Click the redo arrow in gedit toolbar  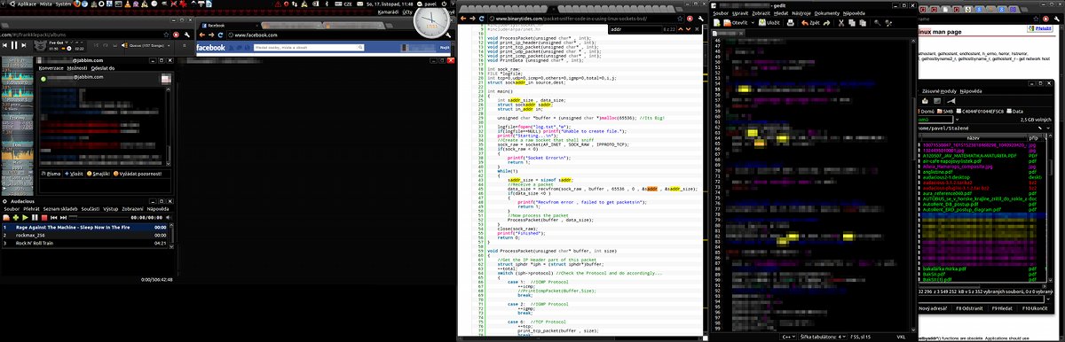(x=826, y=23)
